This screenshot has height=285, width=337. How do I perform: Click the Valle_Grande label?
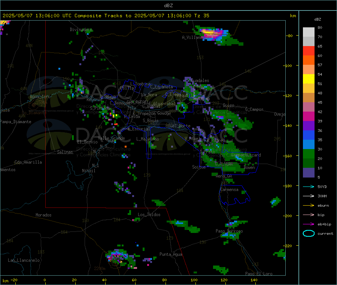pyautogui.click(x=111, y=138)
